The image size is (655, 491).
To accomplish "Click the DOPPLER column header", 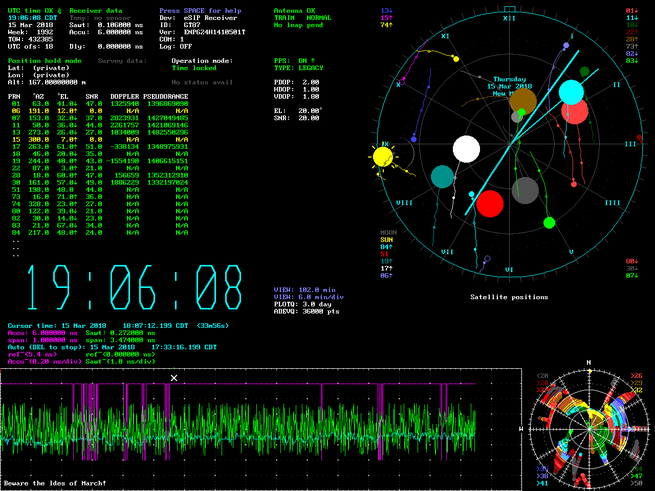I will point(124,97).
